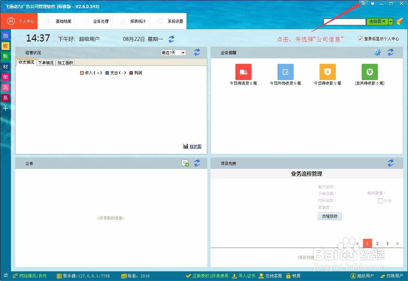Viewport: 408px width, 281px height.
Task: Select the 流 icon in sidebar
Action: (5, 87)
